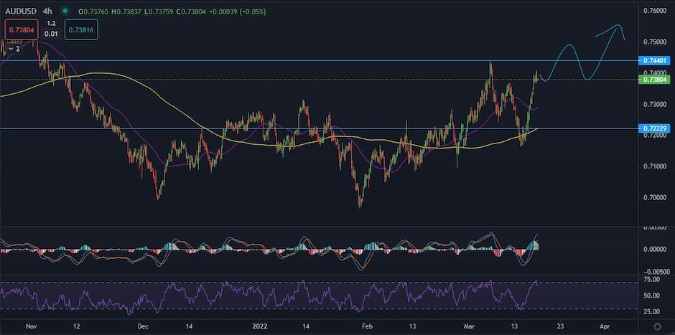The width and height of the screenshot is (675, 335).
Task: Select the order quantity value 1.2
Action: click(51, 23)
